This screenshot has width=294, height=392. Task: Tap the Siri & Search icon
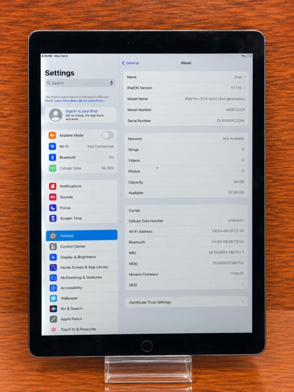(x=53, y=309)
